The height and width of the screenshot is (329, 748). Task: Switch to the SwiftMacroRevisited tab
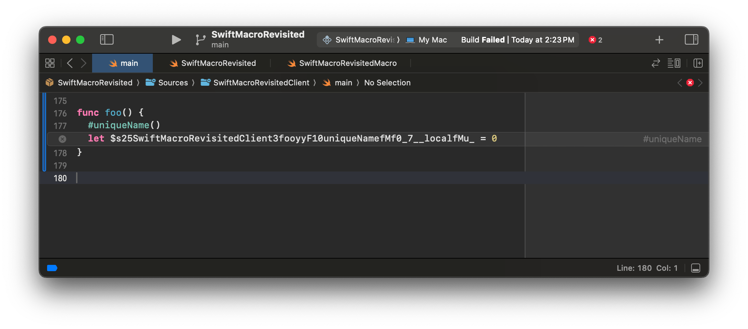(213, 63)
